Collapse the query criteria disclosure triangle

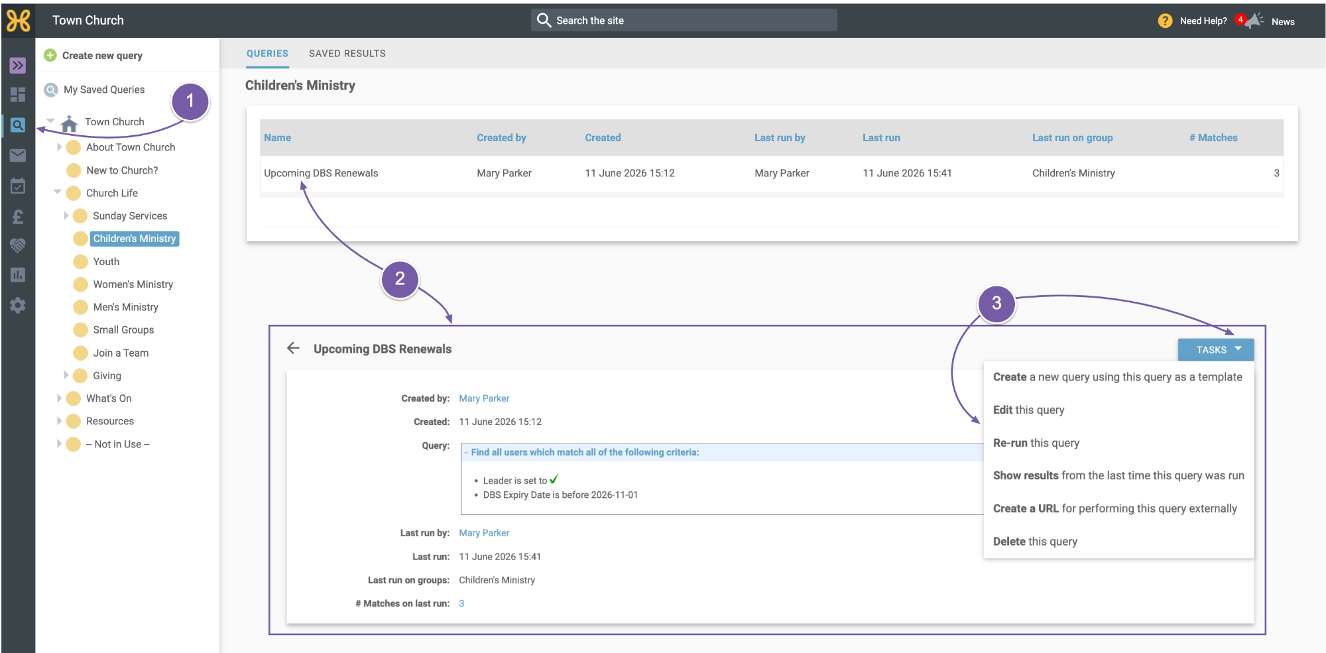[x=466, y=453]
